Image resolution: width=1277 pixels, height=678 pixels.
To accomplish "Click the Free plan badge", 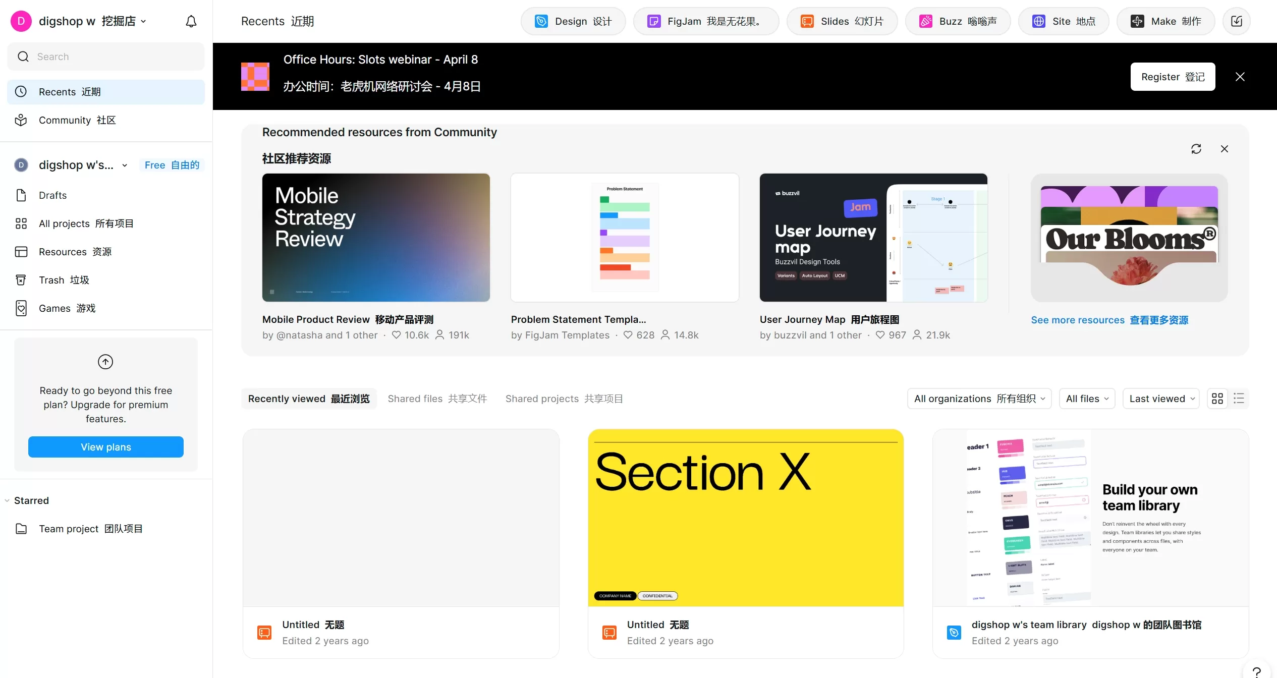I will click(172, 165).
